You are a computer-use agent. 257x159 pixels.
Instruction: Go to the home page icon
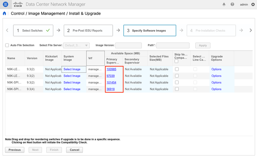pos(4,13)
